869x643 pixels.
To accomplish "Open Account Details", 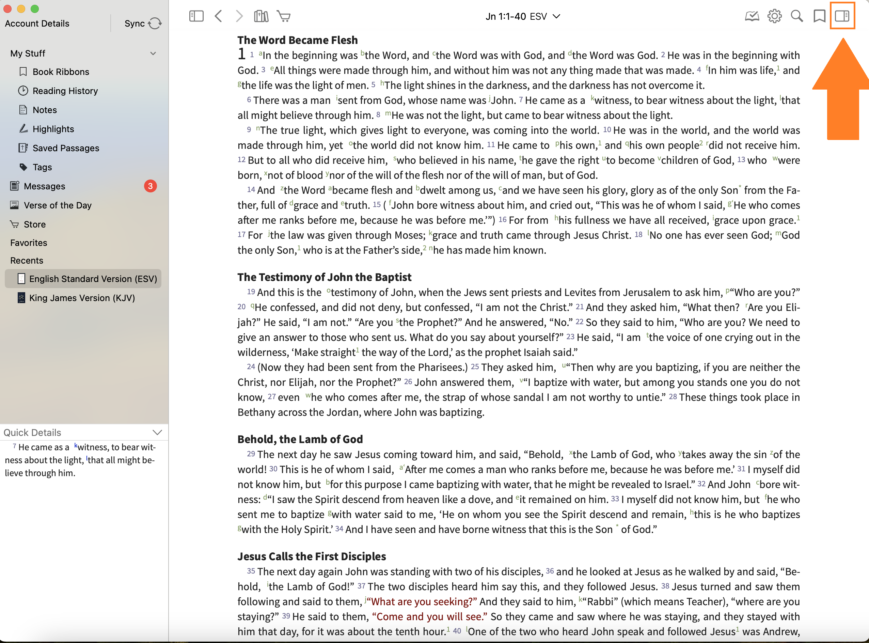I will (37, 23).
